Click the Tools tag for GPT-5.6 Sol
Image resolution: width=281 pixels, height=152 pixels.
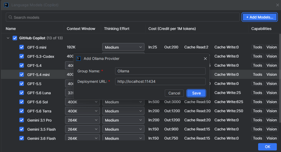(x=258, y=102)
